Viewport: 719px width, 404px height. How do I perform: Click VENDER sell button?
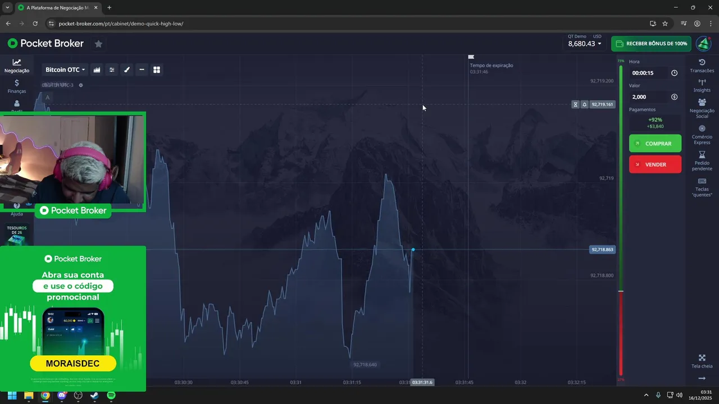[x=655, y=164]
